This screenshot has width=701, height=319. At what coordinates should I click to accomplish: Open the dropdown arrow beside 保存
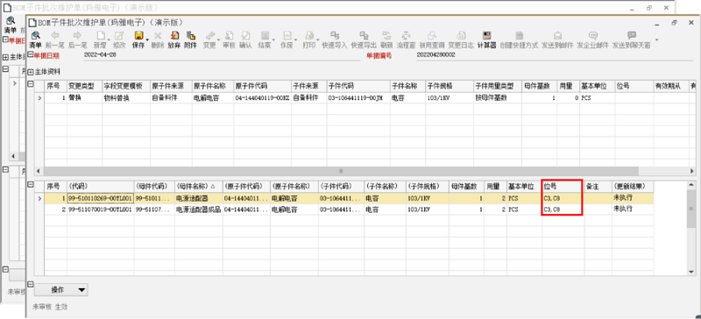[x=147, y=40]
